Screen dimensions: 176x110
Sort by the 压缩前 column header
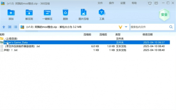pyautogui.click(x=87, y=34)
